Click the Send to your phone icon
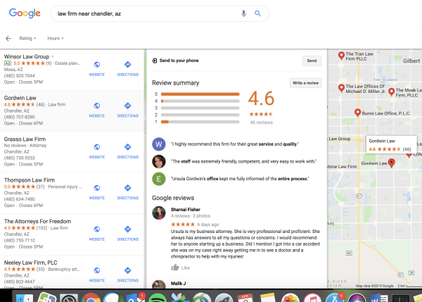Viewport: 422px width, 302px height. (155, 61)
